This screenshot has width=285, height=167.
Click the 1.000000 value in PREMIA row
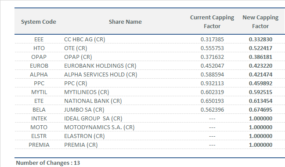coord(260,145)
